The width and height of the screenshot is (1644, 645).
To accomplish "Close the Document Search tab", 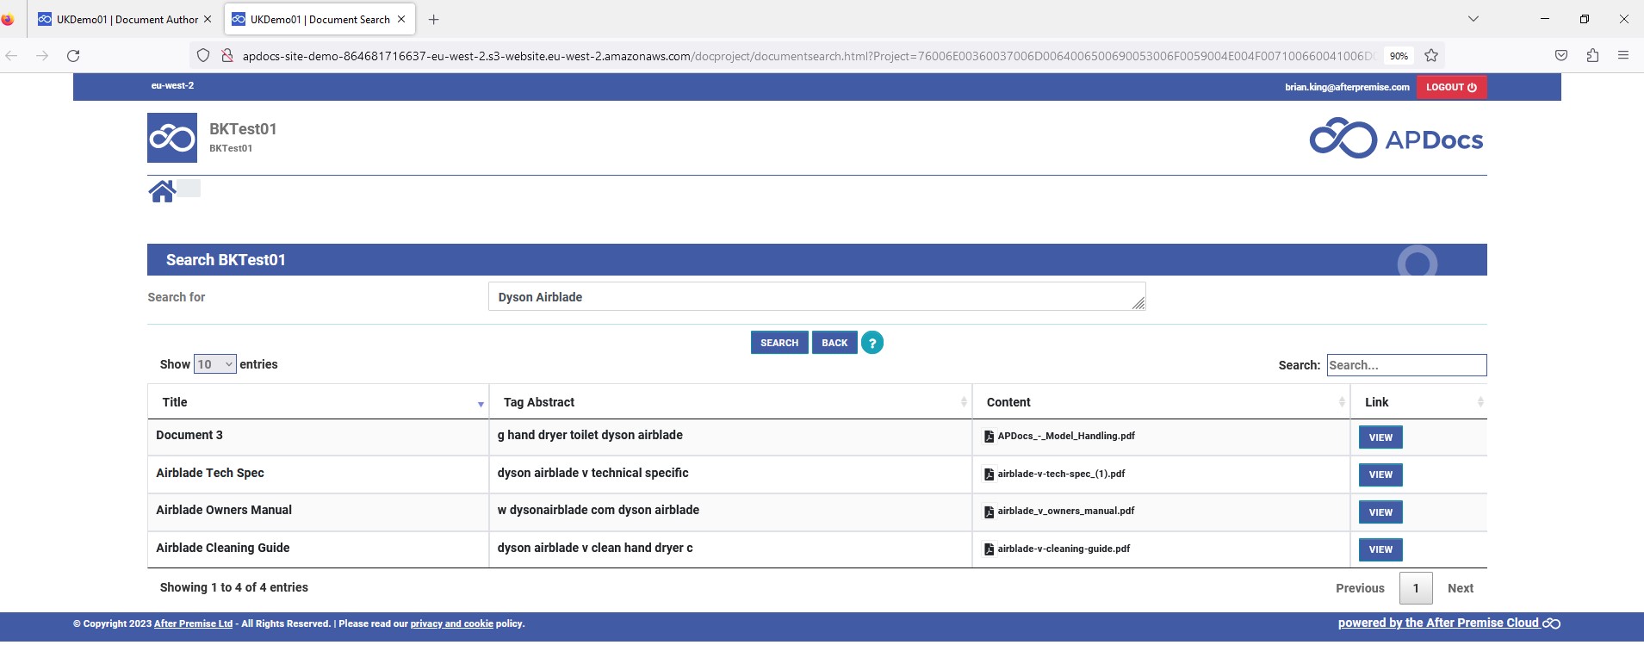I will (x=401, y=19).
